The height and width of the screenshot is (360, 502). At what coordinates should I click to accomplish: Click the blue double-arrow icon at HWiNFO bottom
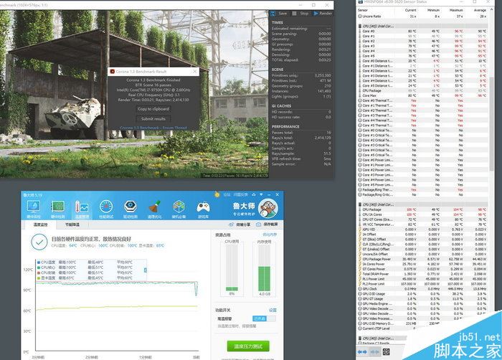click(x=362, y=352)
